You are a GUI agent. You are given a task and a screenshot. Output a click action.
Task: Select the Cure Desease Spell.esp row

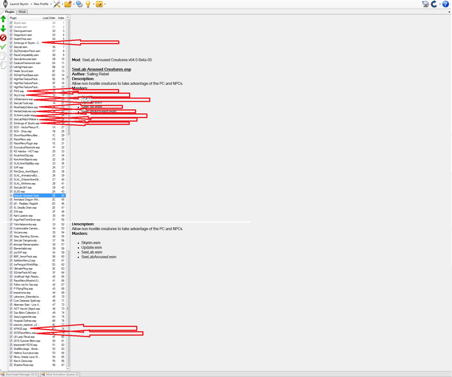(37, 301)
